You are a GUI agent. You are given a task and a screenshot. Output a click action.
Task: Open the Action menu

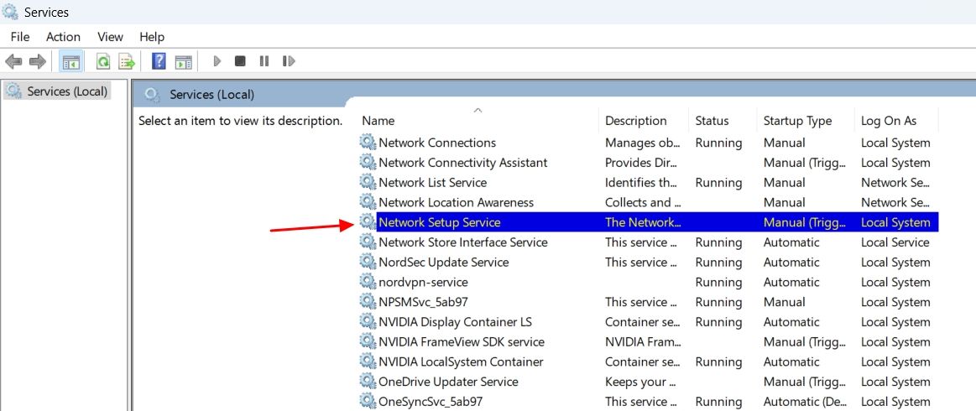(x=63, y=37)
